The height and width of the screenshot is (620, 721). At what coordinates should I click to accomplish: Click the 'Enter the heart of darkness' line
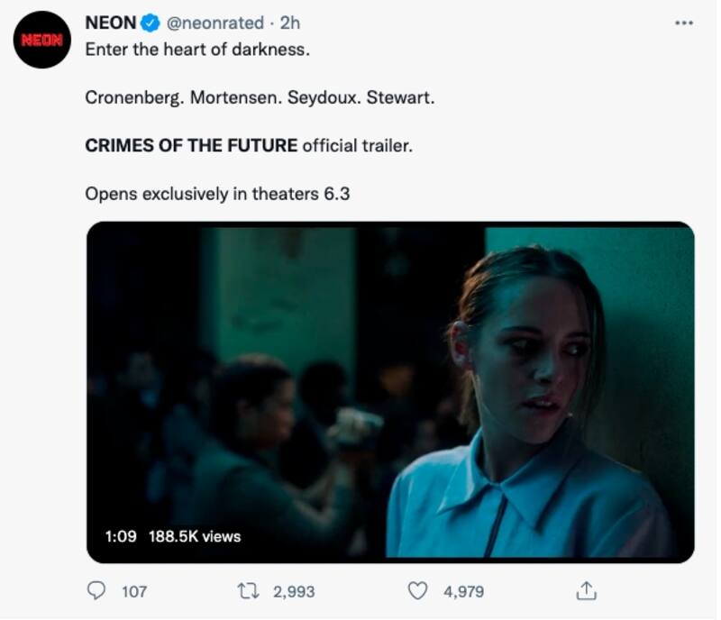pyautogui.click(x=197, y=50)
